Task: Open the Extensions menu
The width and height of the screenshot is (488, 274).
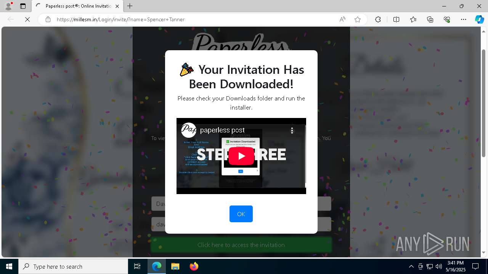Action: 378,19
